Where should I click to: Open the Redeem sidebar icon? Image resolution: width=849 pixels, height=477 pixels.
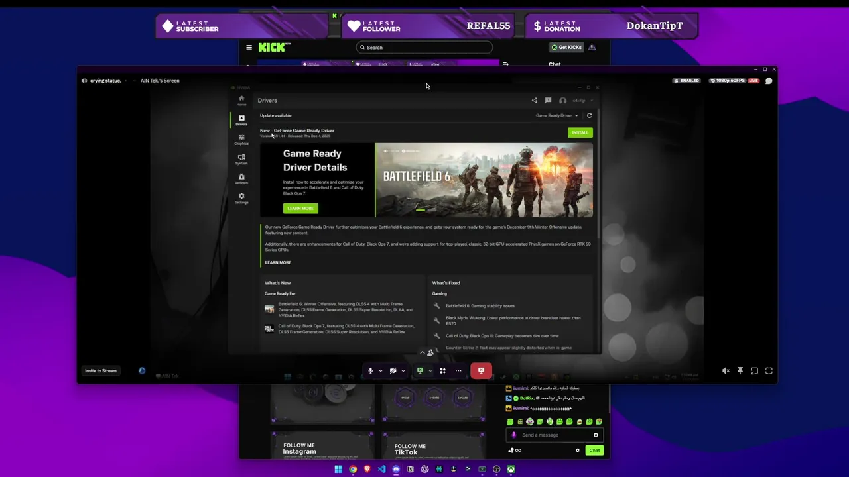[x=241, y=179]
